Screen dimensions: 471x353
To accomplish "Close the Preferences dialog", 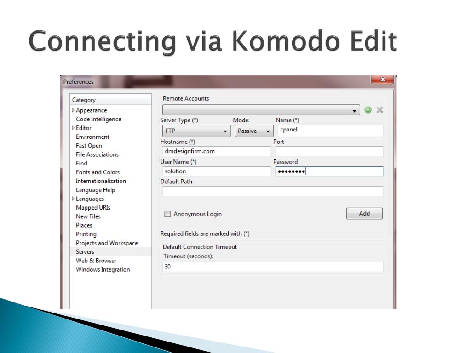I will coord(382,79).
